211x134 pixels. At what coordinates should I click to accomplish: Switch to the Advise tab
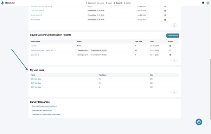101,3
